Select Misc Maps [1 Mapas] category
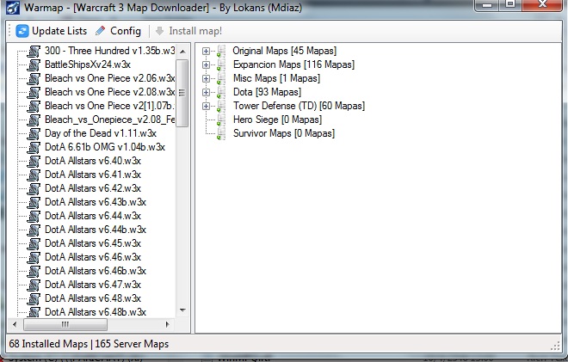The width and height of the screenshot is (568, 362). 277,78
